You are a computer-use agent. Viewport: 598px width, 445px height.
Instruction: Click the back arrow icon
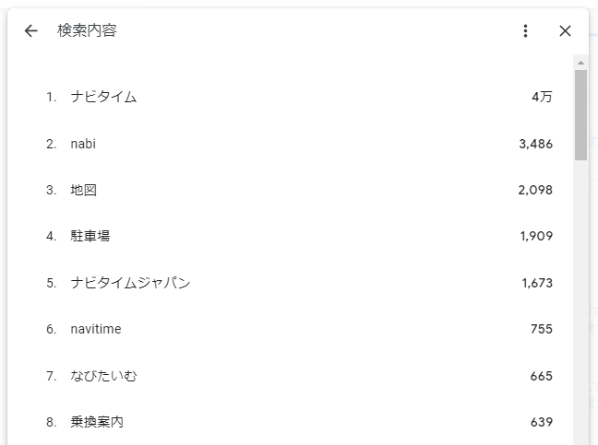click(x=30, y=30)
